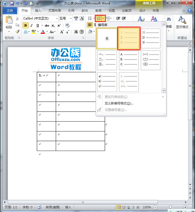The height and width of the screenshot is (212, 195).
Task: Click the phonetic guide icon
Action: [76, 19]
